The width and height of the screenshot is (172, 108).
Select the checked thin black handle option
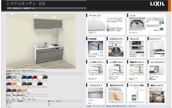tap(8, 97)
